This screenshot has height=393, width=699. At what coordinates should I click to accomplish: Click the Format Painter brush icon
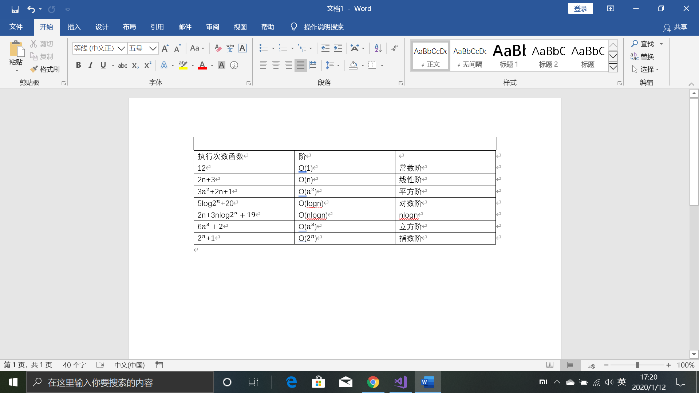coord(34,69)
